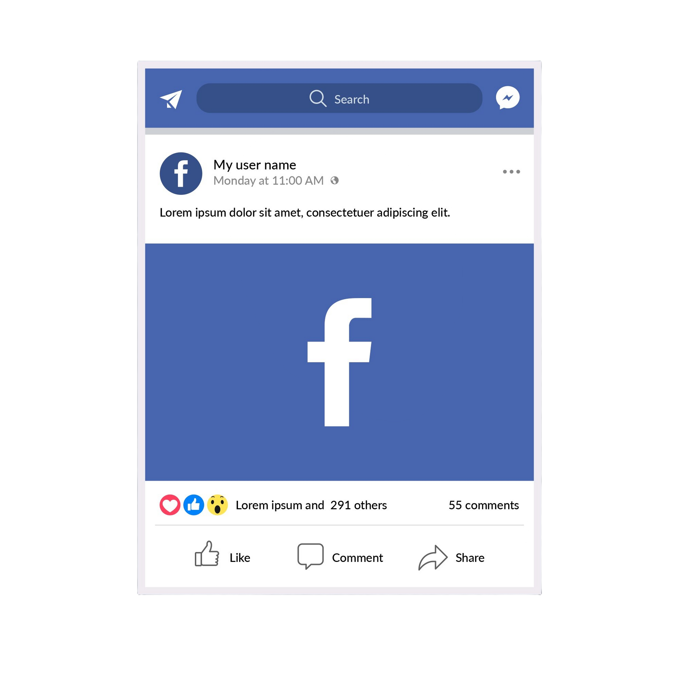Select the Comment button label
This screenshot has height=679, width=679.
[358, 558]
